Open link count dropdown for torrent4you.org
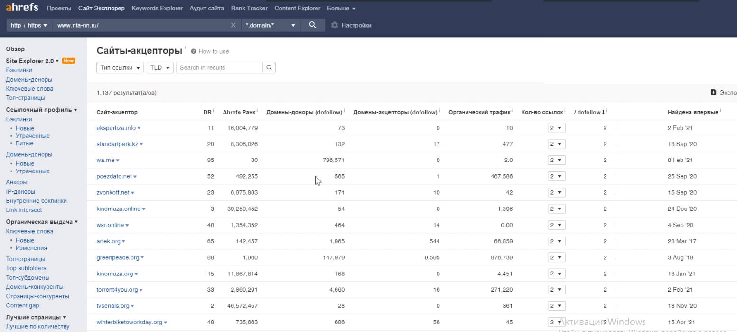This screenshot has width=737, height=332. (556, 290)
